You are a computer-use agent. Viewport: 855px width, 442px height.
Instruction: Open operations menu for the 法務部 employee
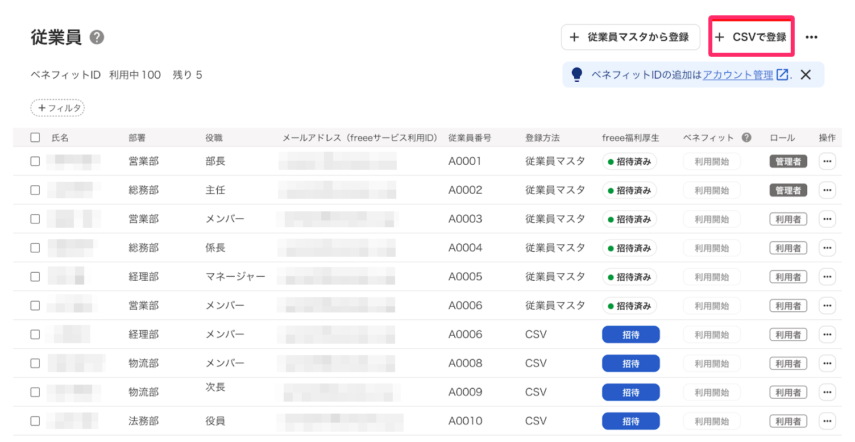pos(827,420)
